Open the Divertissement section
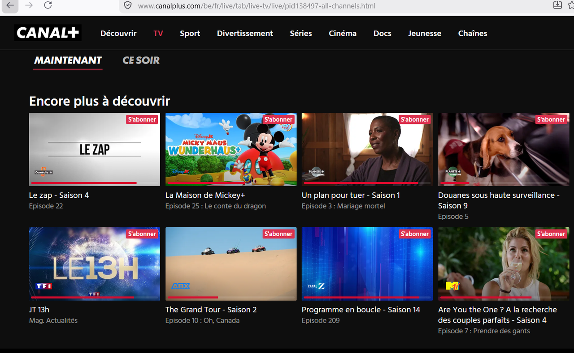The width and height of the screenshot is (574, 353). tap(245, 33)
